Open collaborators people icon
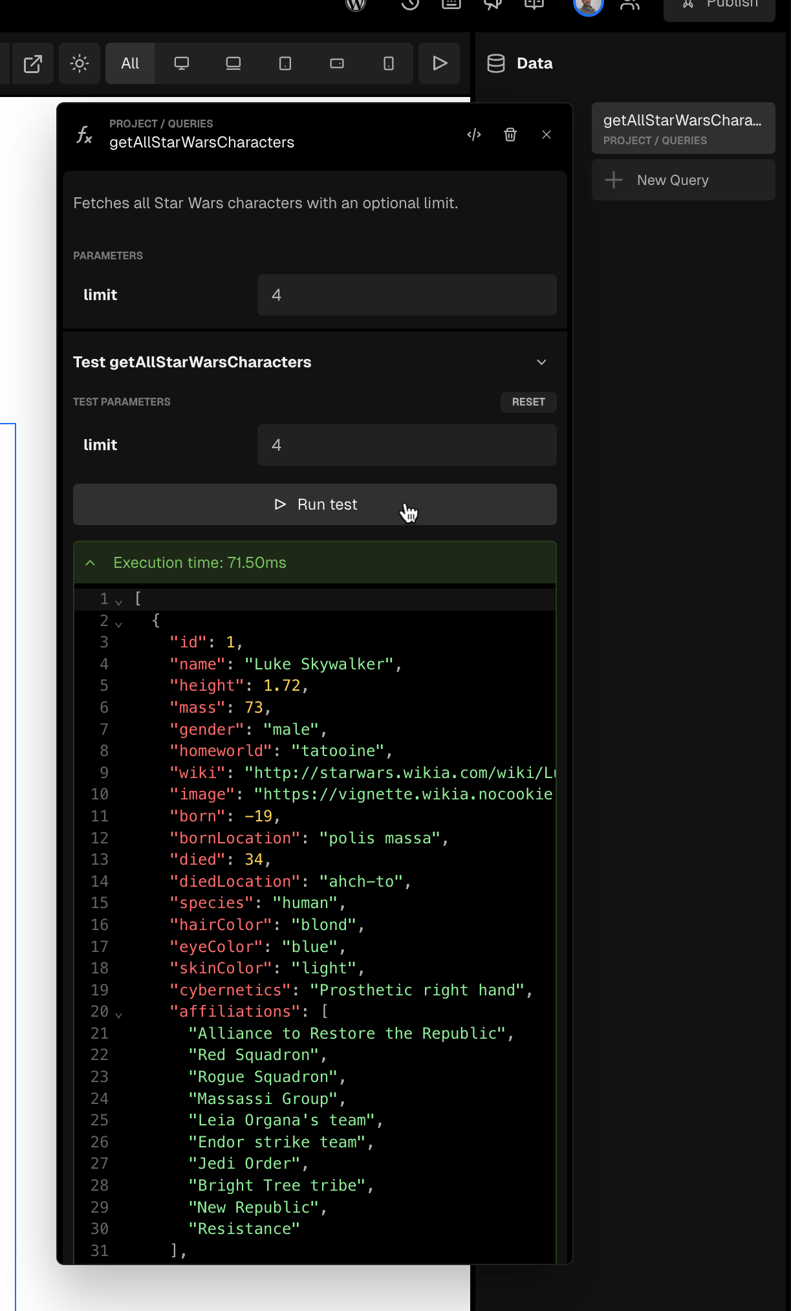Screen dimensions: 791x1311 click(x=630, y=5)
